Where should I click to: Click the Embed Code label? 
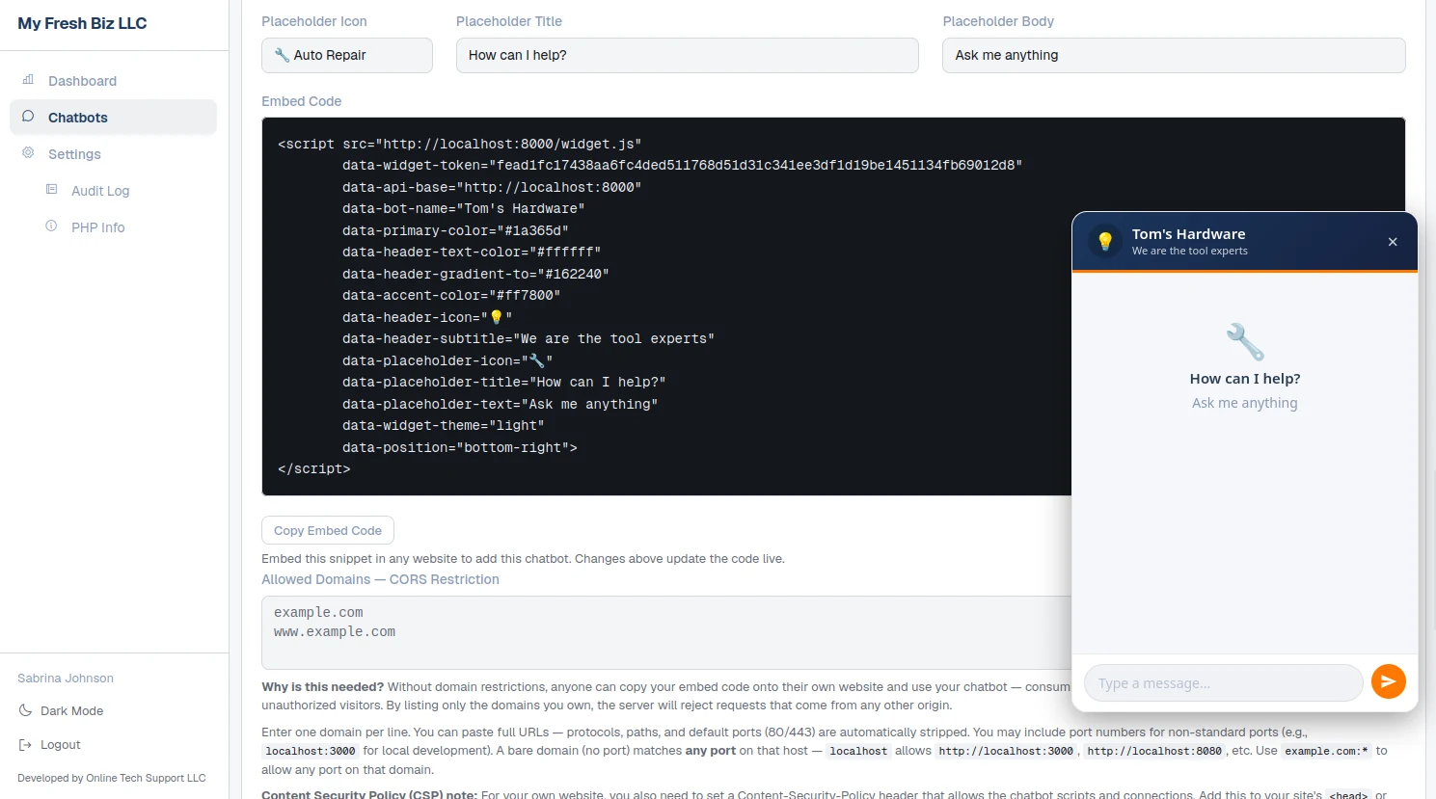click(301, 101)
